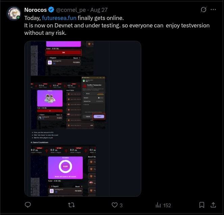Click the share post upload icon

(x=213, y=205)
